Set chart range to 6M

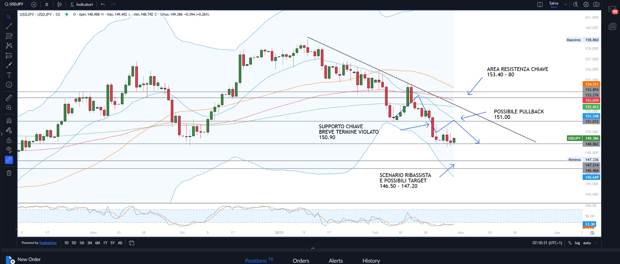tap(98, 243)
